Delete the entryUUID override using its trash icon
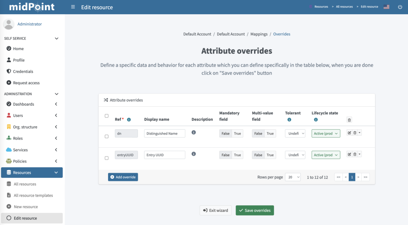Viewport: 408px width, 225px height. (354, 154)
